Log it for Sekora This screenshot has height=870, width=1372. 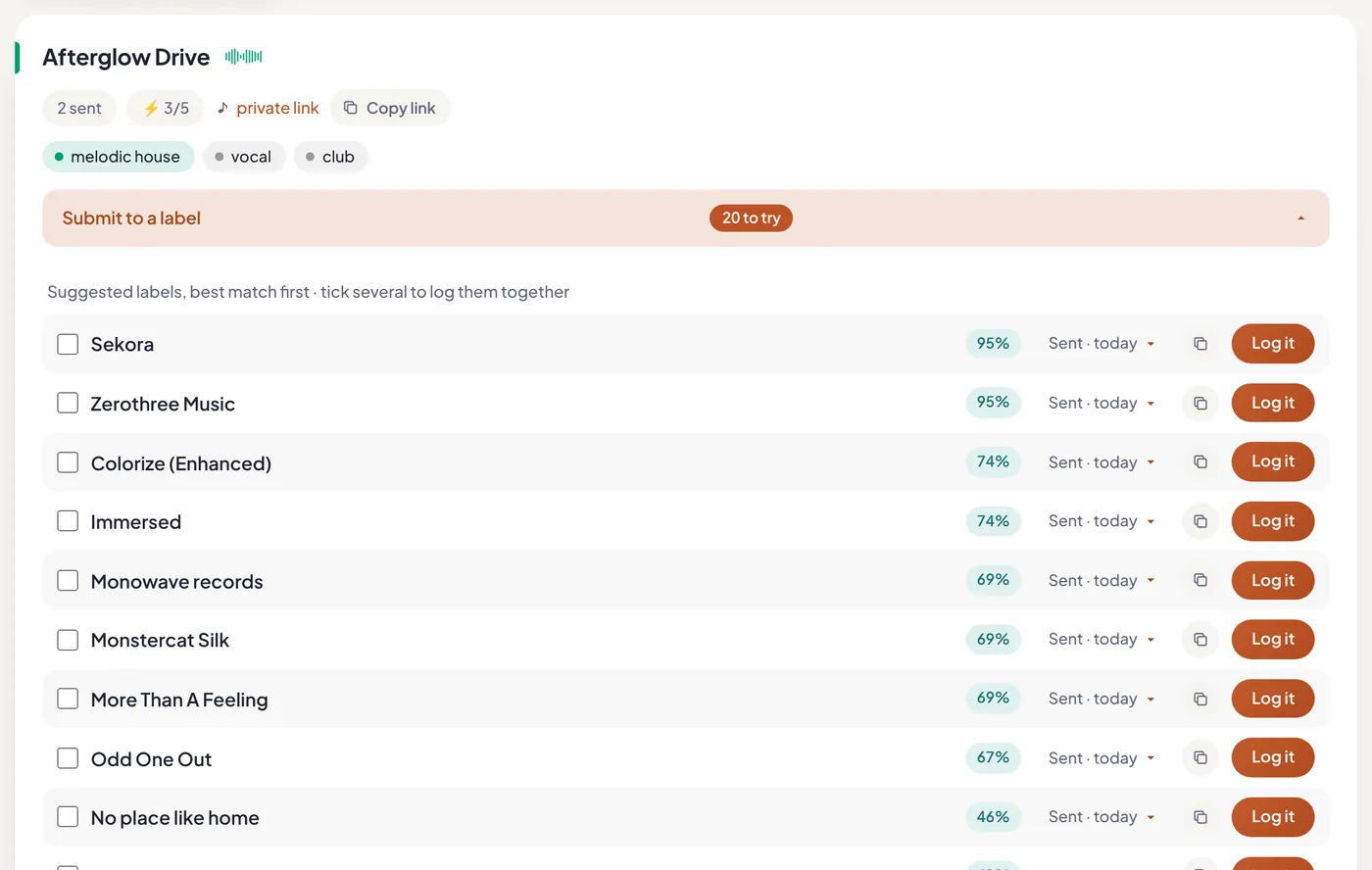pos(1272,344)
